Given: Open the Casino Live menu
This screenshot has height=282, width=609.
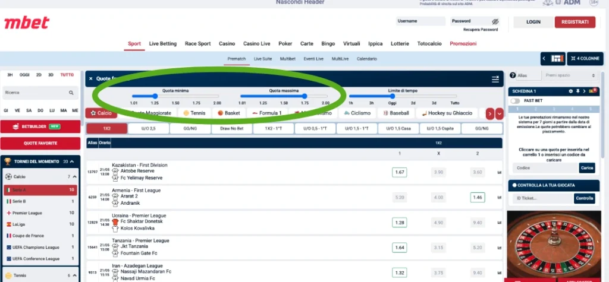Looking at the screenshot, I should pyautogui.click(x=257, y=44).
